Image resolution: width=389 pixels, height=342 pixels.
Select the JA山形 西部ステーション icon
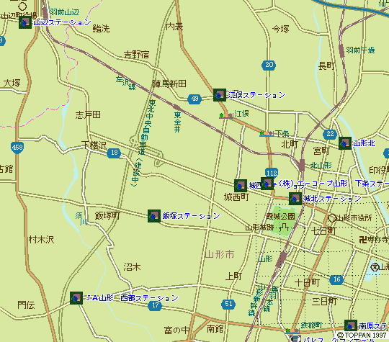76,298
